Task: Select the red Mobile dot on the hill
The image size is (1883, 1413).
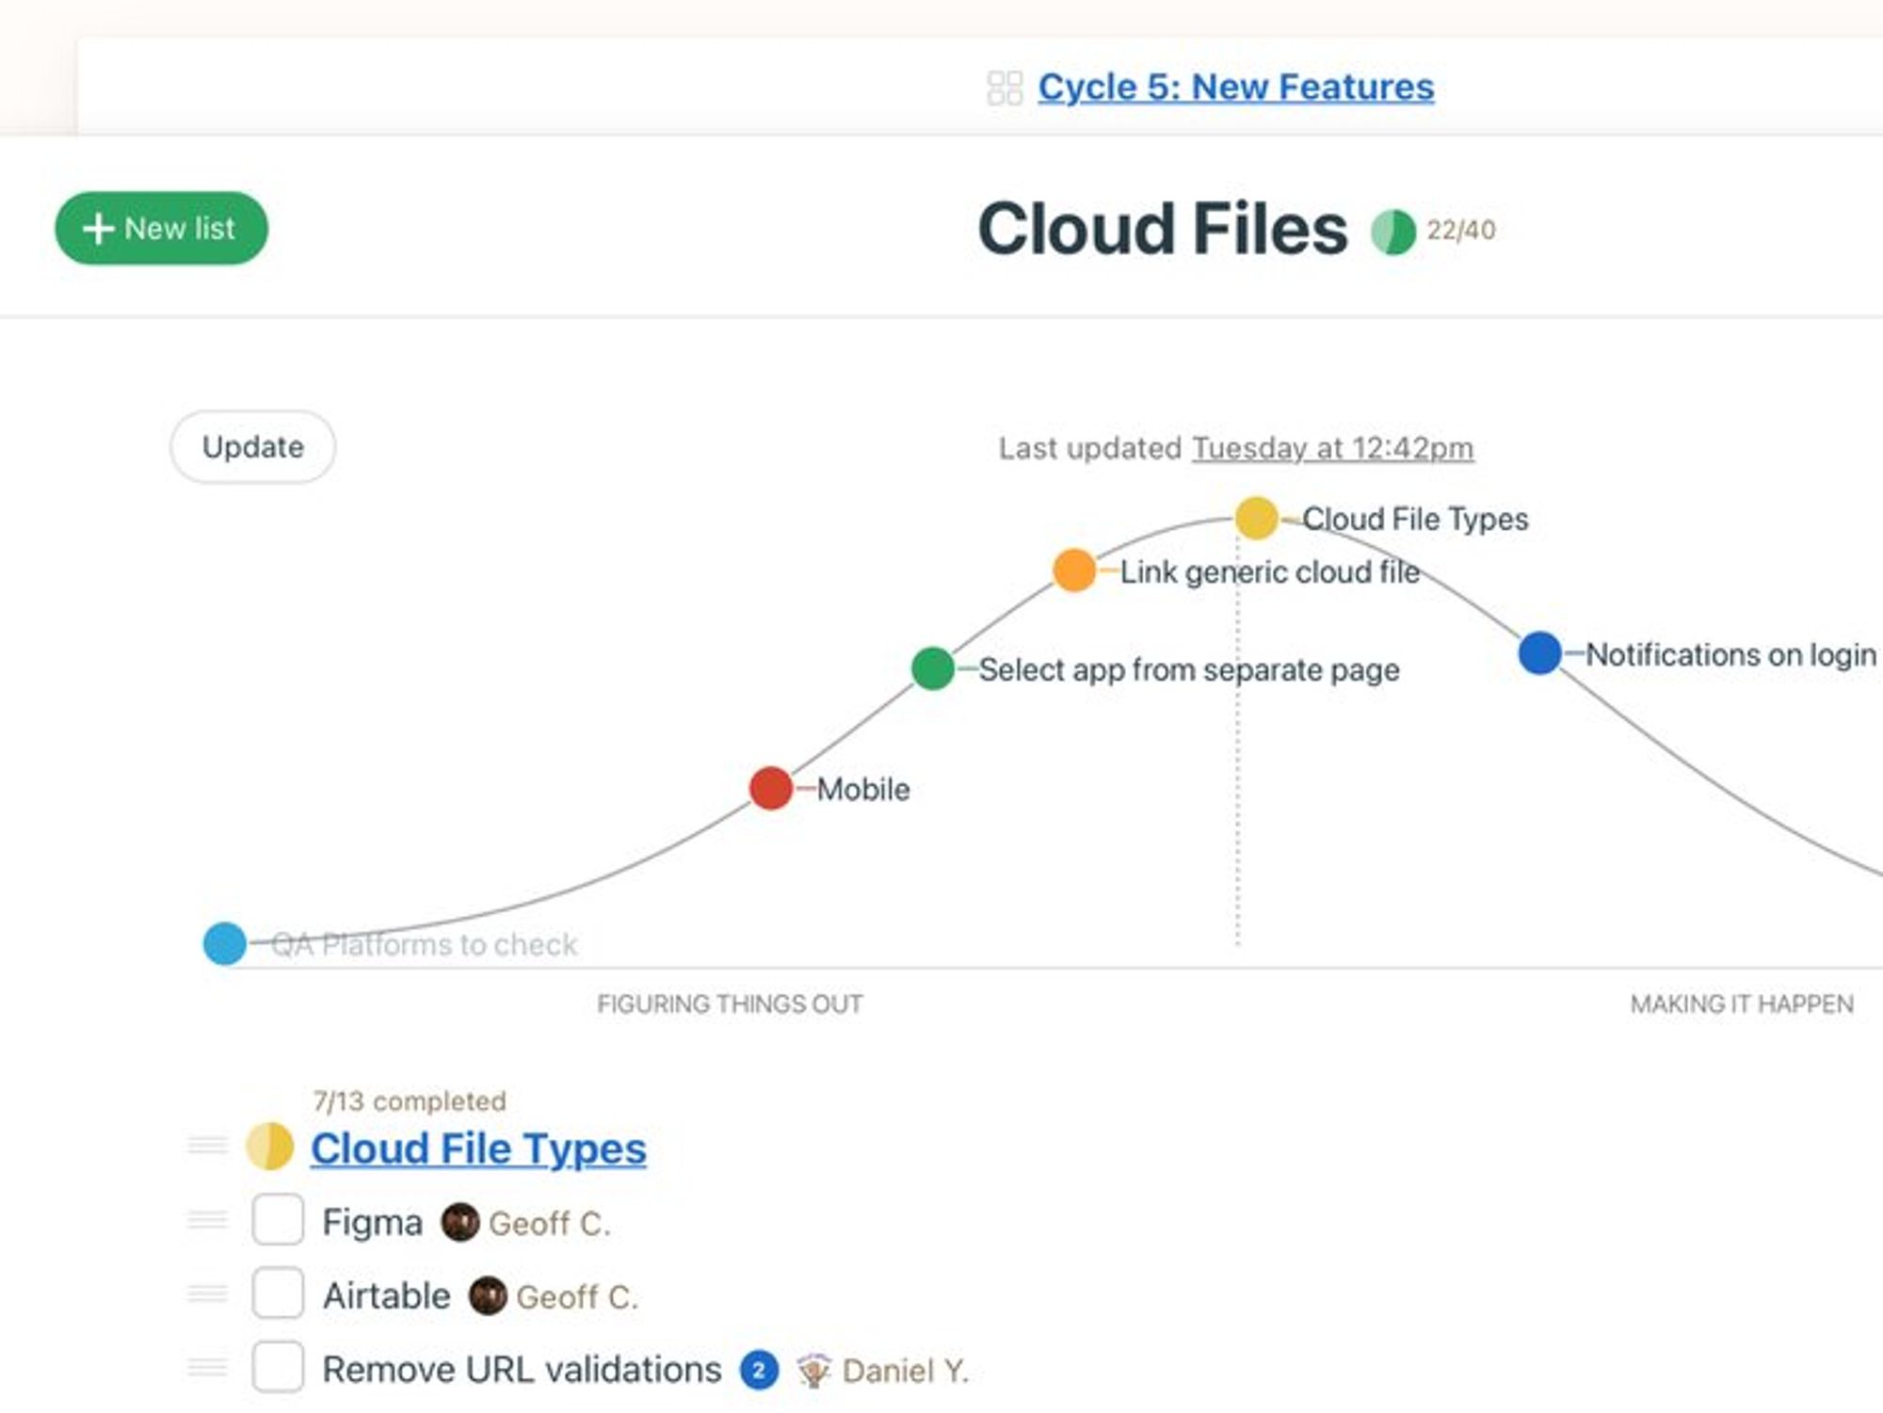Action: tap(771, 788)
